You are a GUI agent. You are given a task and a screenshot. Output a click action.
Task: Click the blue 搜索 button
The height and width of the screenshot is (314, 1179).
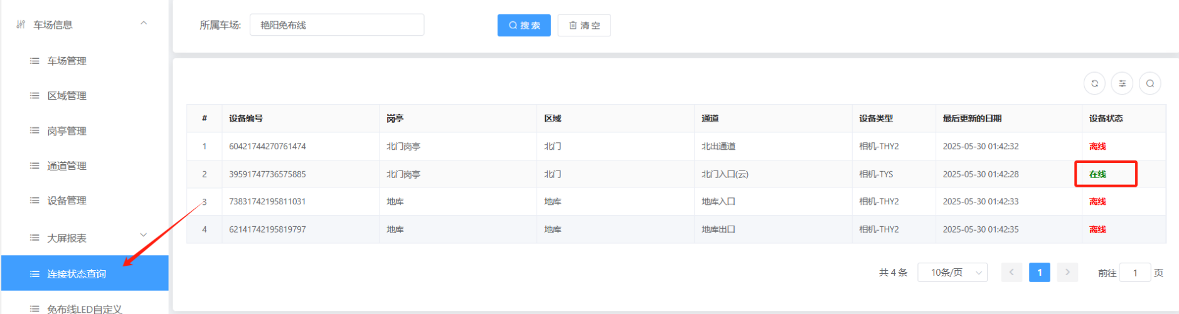point(524,25)
